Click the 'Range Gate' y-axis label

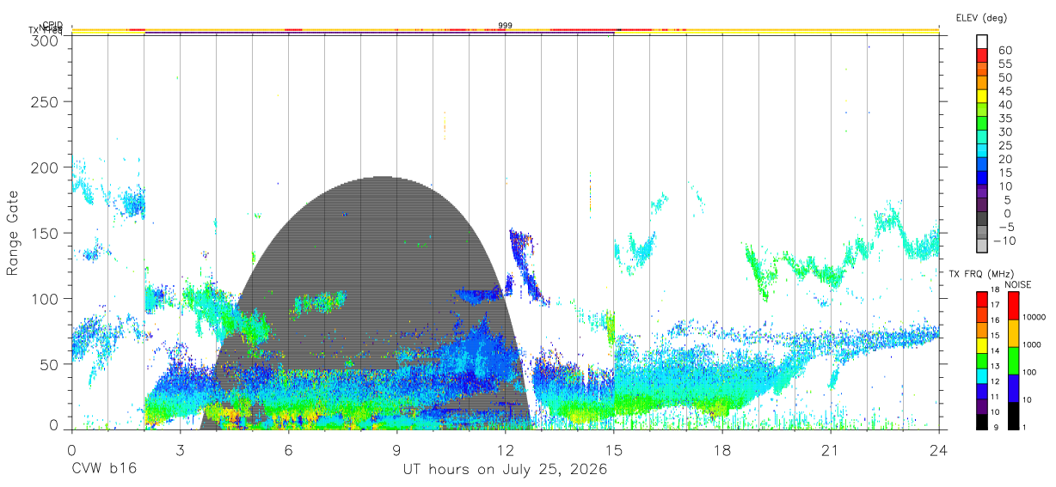[14, 232]
